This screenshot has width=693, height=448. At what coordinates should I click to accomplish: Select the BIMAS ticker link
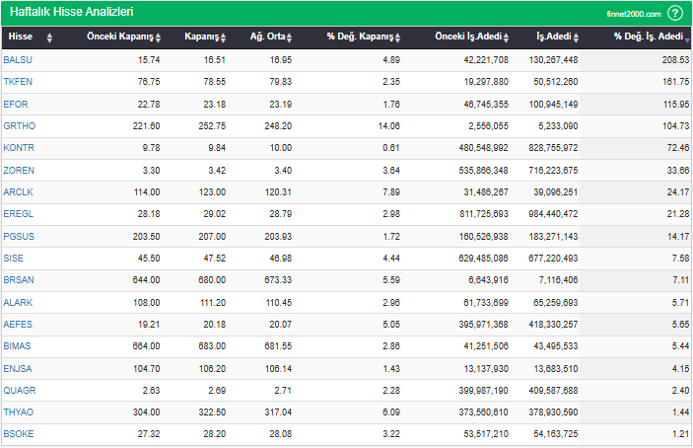click(x=17, y=345)
